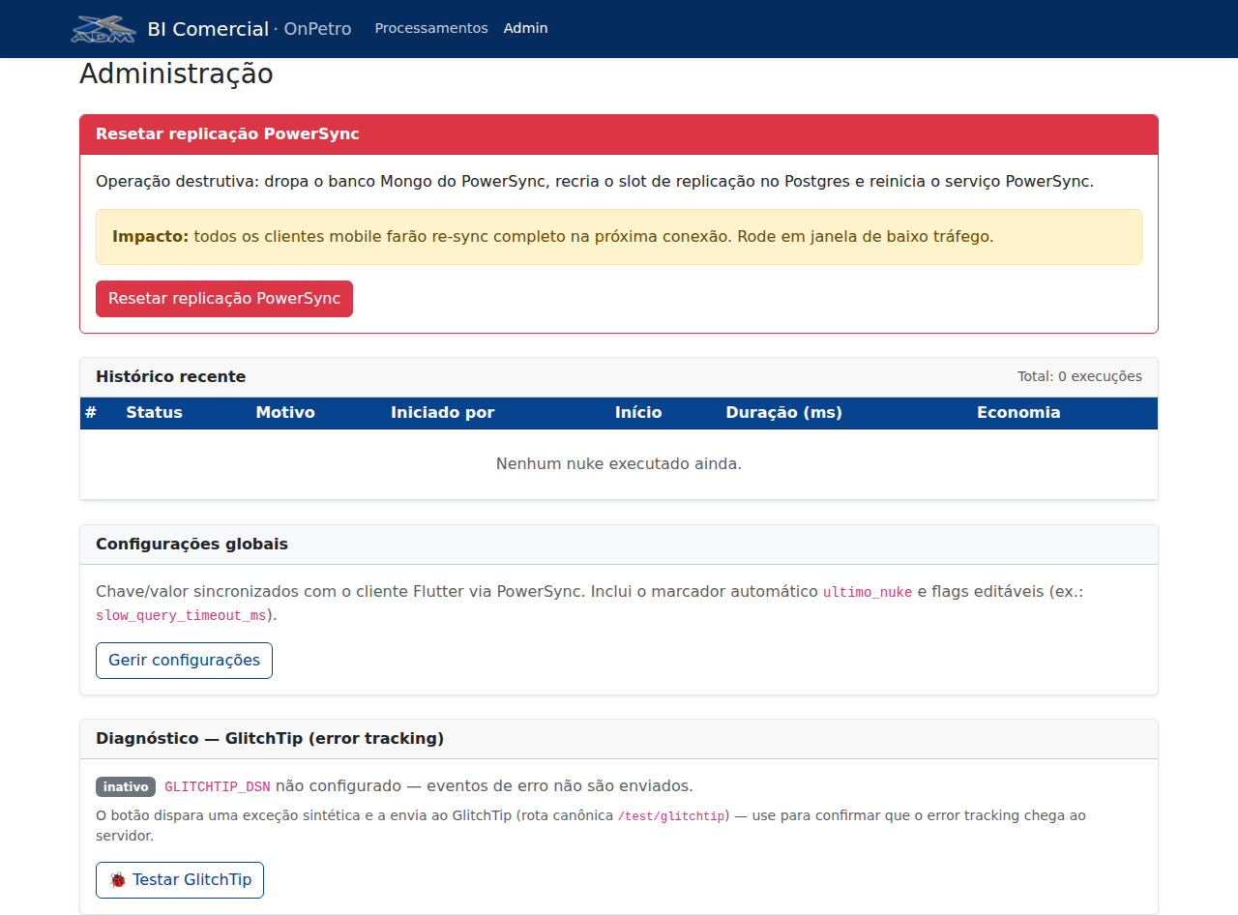Click the BI Comercial brand link

pos(208,29)
